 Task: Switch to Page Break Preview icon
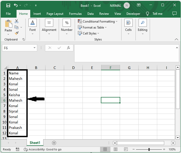(x=126, y=149)
